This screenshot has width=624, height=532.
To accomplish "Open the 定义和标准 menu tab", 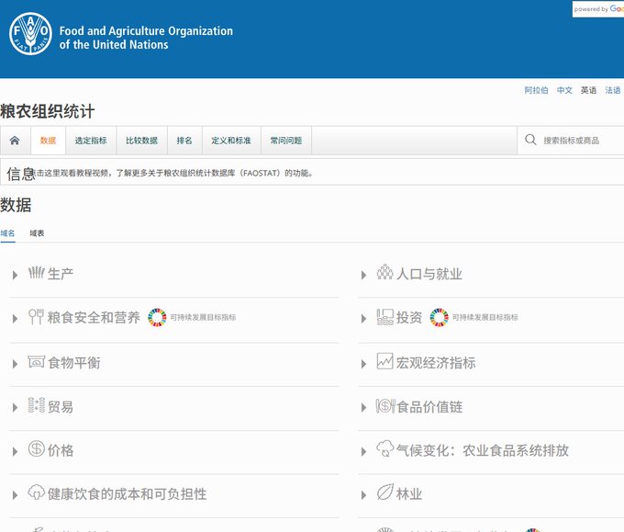I will tap(231, 141).
